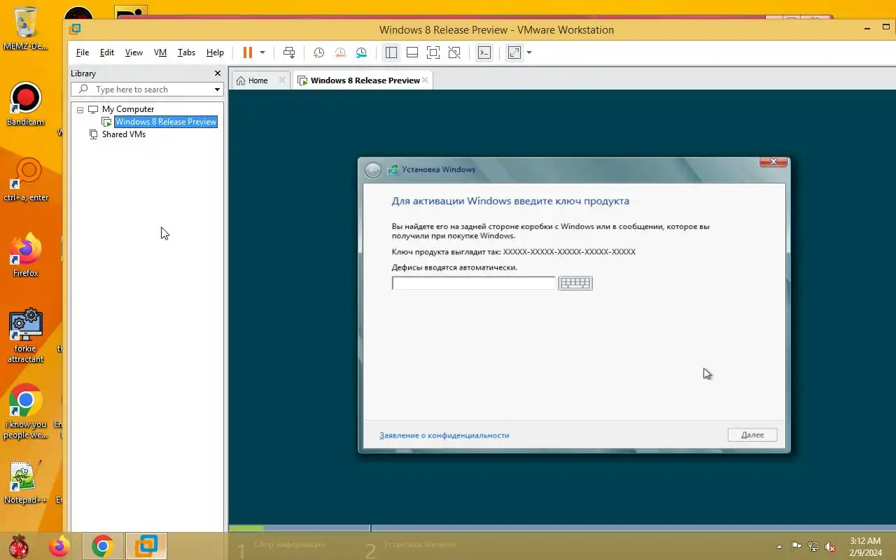Open Firefox from the taskbar
This screenshot has height=560, width=896.
pyautogui.click(x=59, y=546)
